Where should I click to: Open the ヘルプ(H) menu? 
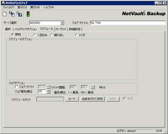pos(49,7)
